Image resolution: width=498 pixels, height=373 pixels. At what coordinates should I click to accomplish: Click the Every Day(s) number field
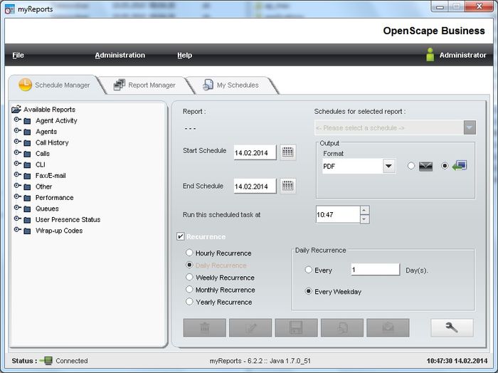coord(375,270)
